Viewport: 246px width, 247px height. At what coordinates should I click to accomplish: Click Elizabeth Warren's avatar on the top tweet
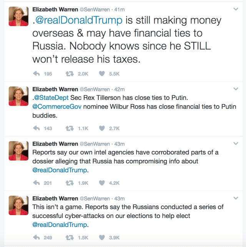click(18, 17)
